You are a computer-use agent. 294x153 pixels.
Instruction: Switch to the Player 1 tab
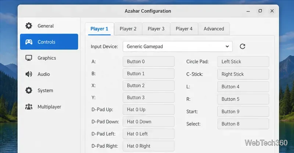tap(99, 29)
